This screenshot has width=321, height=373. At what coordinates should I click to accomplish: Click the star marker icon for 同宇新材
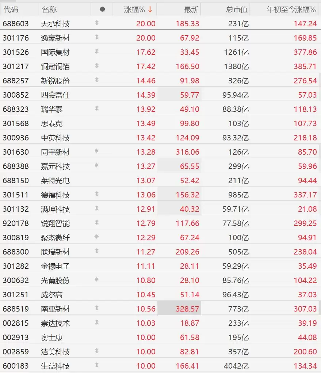pyautogui.click(x=96, y=151)
